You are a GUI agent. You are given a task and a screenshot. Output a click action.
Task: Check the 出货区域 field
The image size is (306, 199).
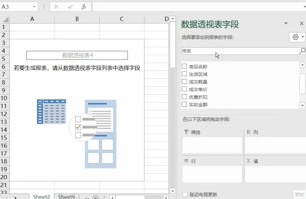(185, 74)
